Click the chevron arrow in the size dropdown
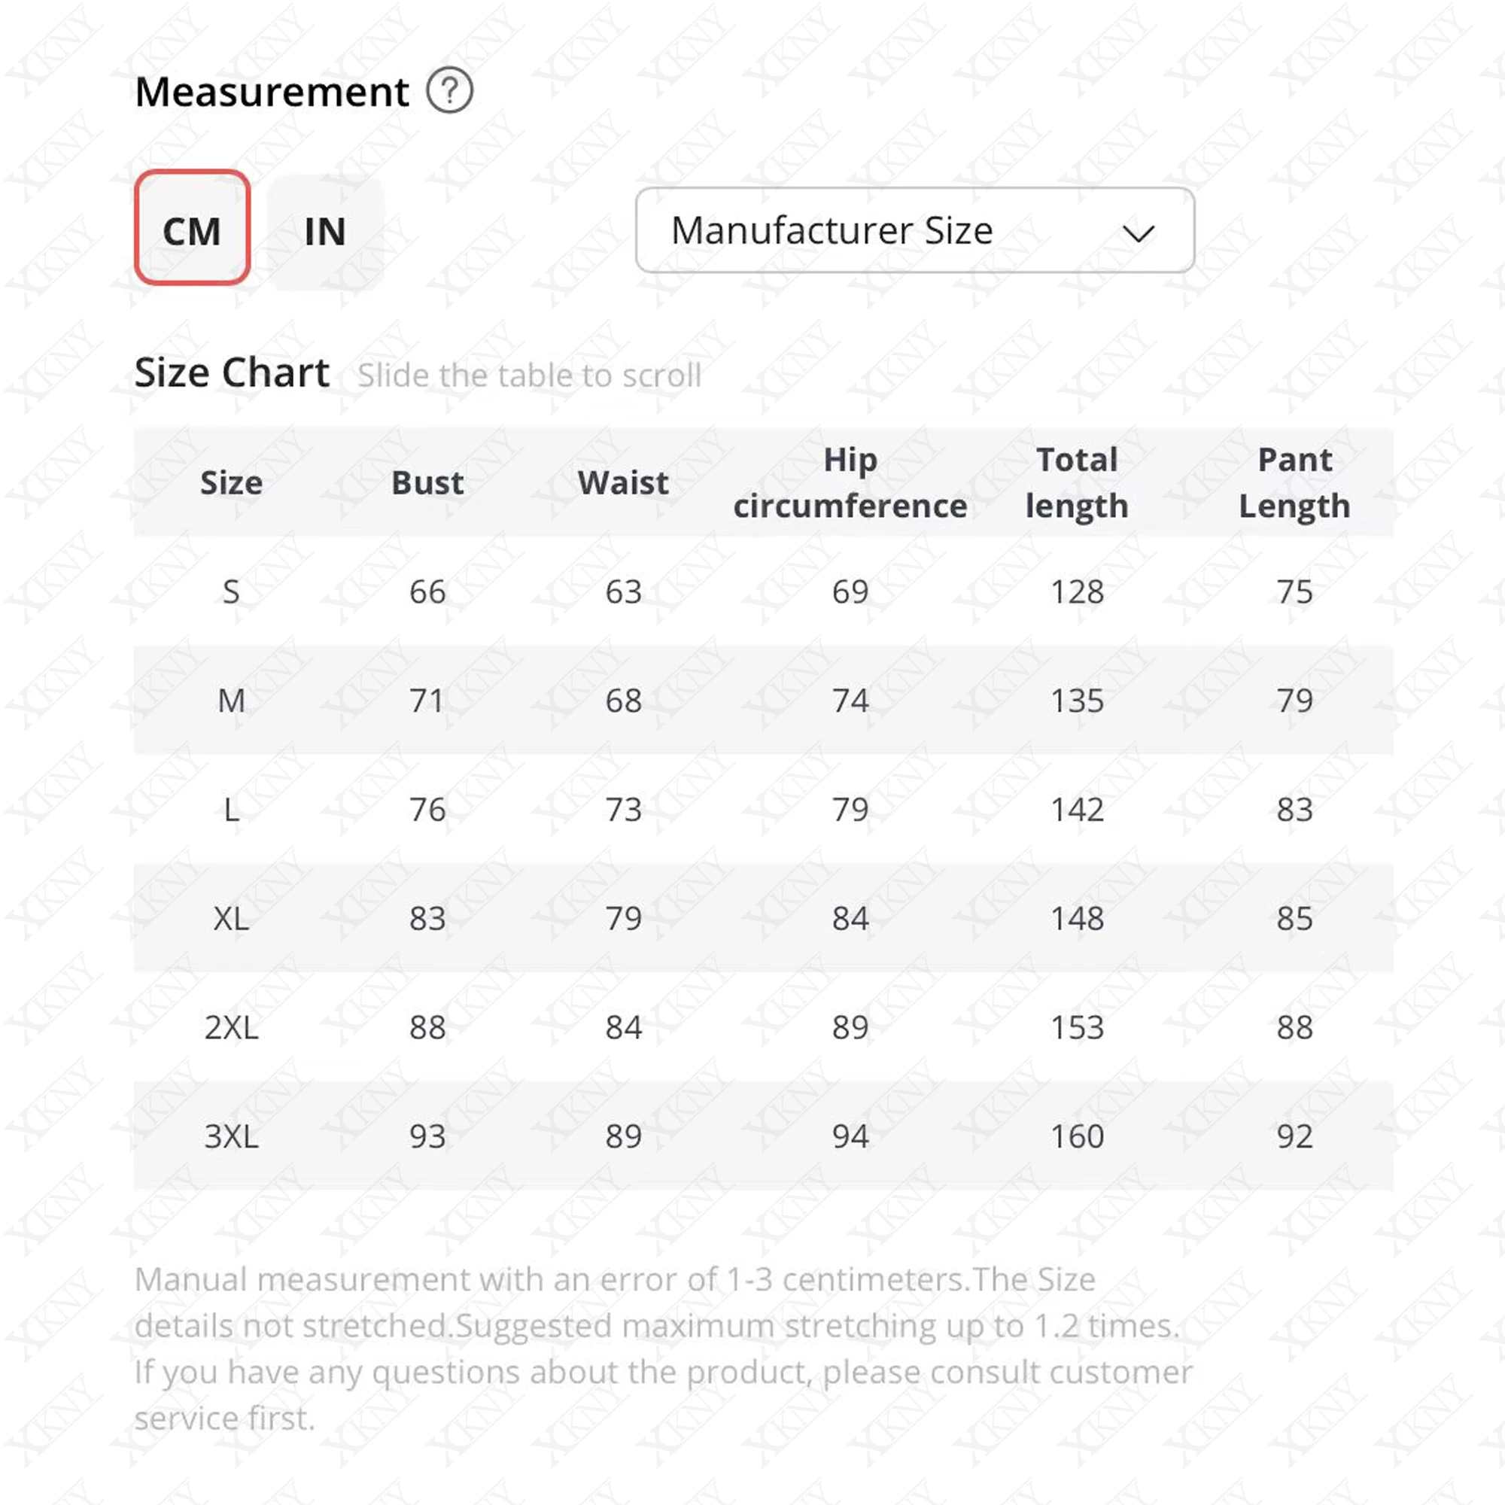Viewport: 1505px width, 1505px height. [1137, 233]
